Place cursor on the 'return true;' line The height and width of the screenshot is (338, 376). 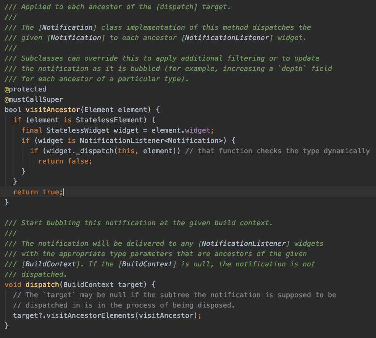point(37,192)
